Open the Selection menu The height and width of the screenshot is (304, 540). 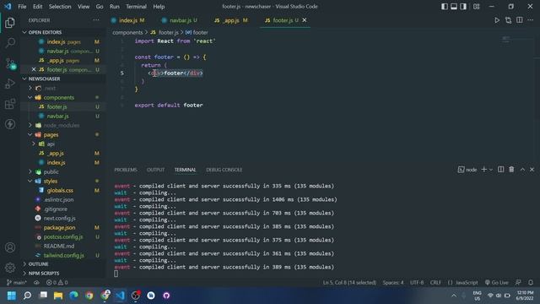tap(60, 7)
